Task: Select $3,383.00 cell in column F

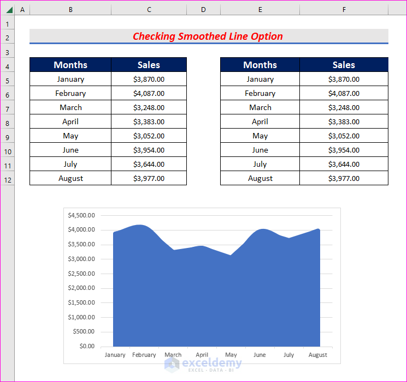Action: [344, 122]
